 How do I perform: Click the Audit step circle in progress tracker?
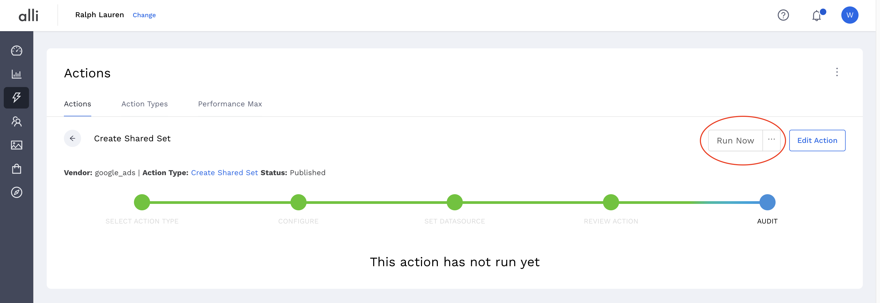[x=767, y=203]
